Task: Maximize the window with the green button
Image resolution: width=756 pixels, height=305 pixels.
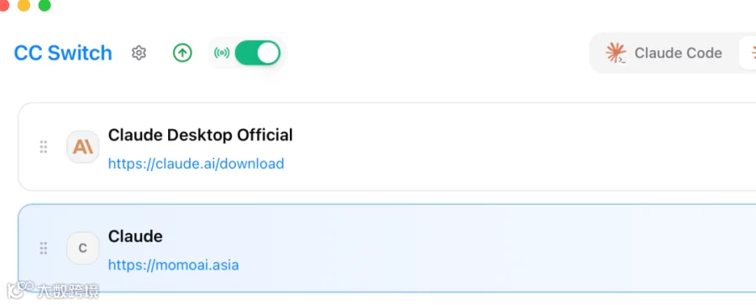Action: tap(45, 5)
